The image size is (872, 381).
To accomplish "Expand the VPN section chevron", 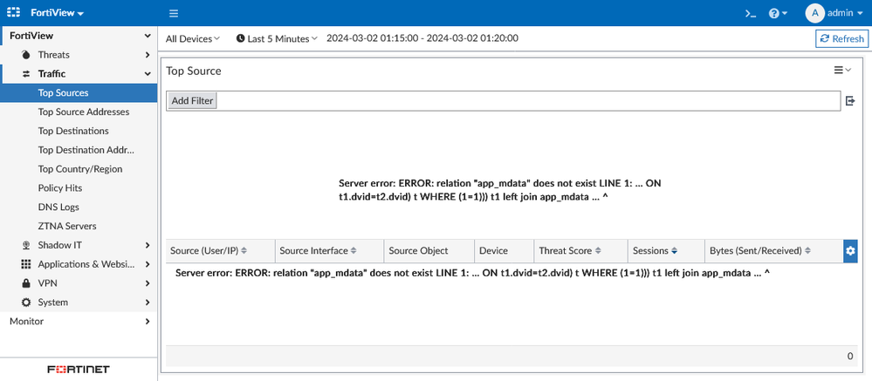I will point(148,283).
